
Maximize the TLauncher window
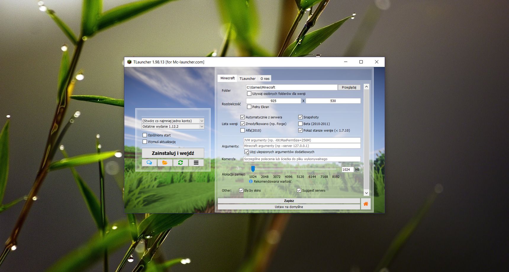coord(361,62)
